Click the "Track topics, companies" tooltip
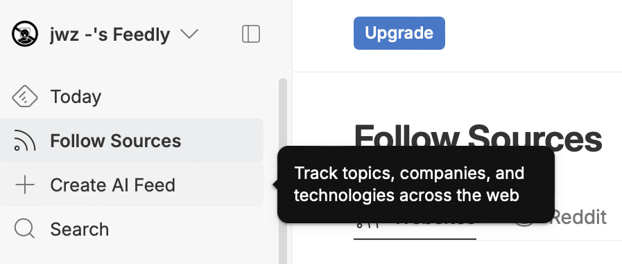Viewport: 622px width, 264px height. pos(416,184)
